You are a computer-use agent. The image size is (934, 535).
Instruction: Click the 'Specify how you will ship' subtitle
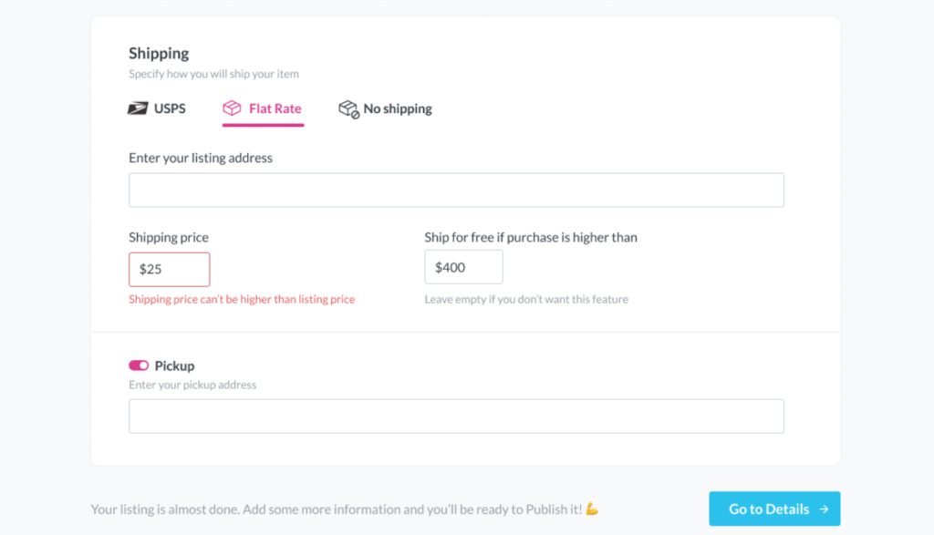(x=213, y=74)
